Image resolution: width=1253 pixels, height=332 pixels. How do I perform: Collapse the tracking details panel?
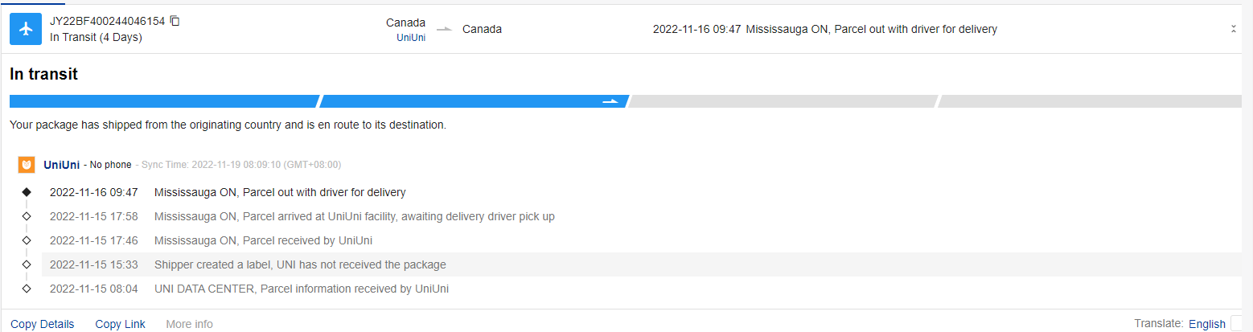(x=1234, y=29)
